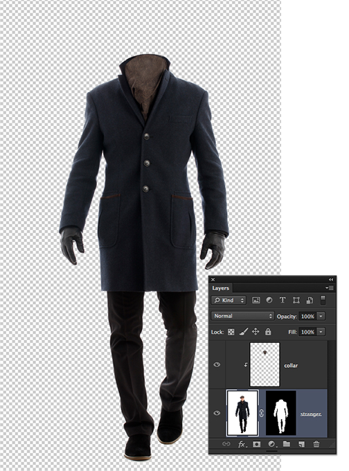Filter layers by pixel layer icon
This screenshot has height=471, width=349.
pyautogui.click(x=256, y=300)
